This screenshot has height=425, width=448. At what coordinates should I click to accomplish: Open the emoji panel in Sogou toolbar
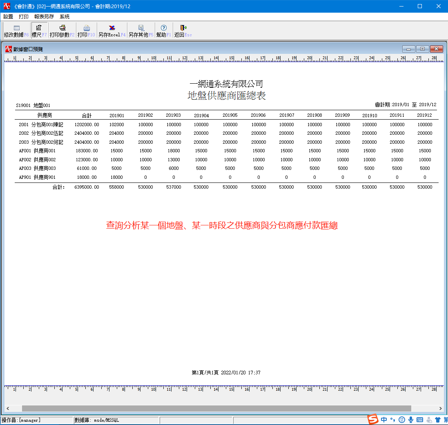[x=401, y=419]
